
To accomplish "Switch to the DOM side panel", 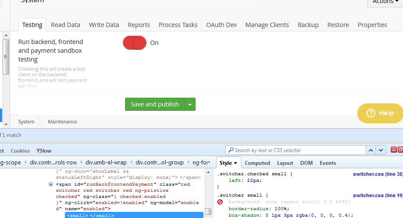I will tap(306, 163).
